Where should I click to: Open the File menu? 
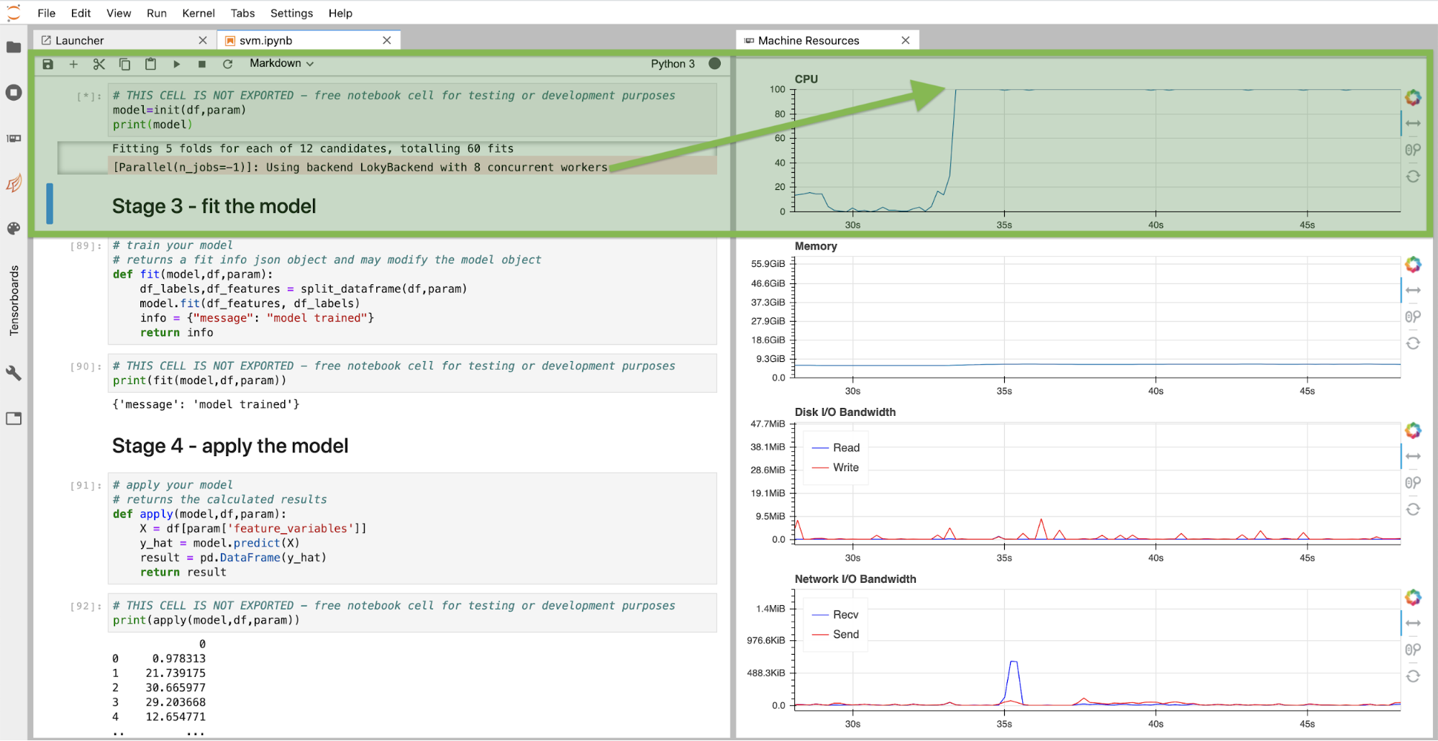point(47,13)
